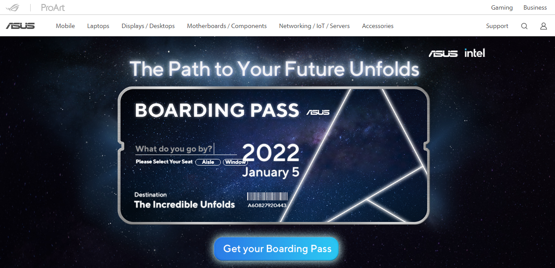Open the ProAart brand logo link
Screen dimensions: 555x268
pos(53,7)
